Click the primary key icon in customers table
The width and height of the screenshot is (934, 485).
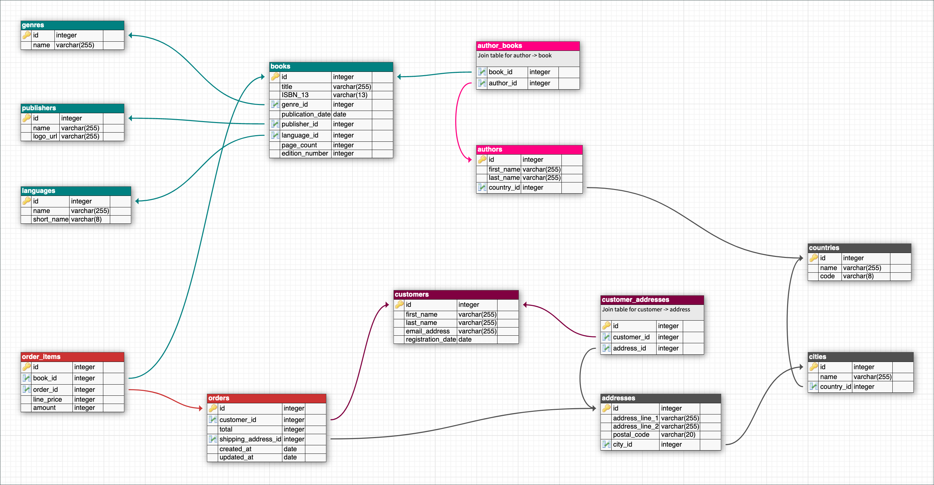pyautogui.click(x=399, y=304)
